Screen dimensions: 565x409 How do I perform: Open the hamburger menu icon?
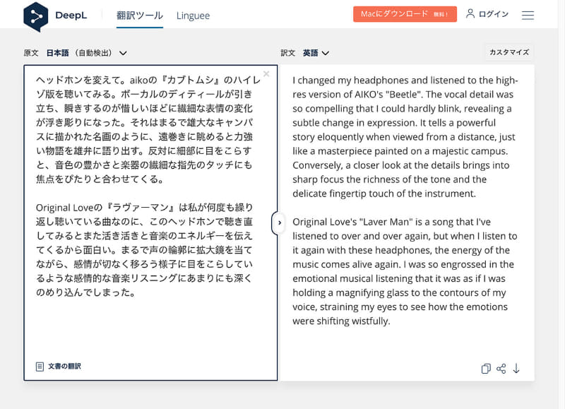[528, 15]
